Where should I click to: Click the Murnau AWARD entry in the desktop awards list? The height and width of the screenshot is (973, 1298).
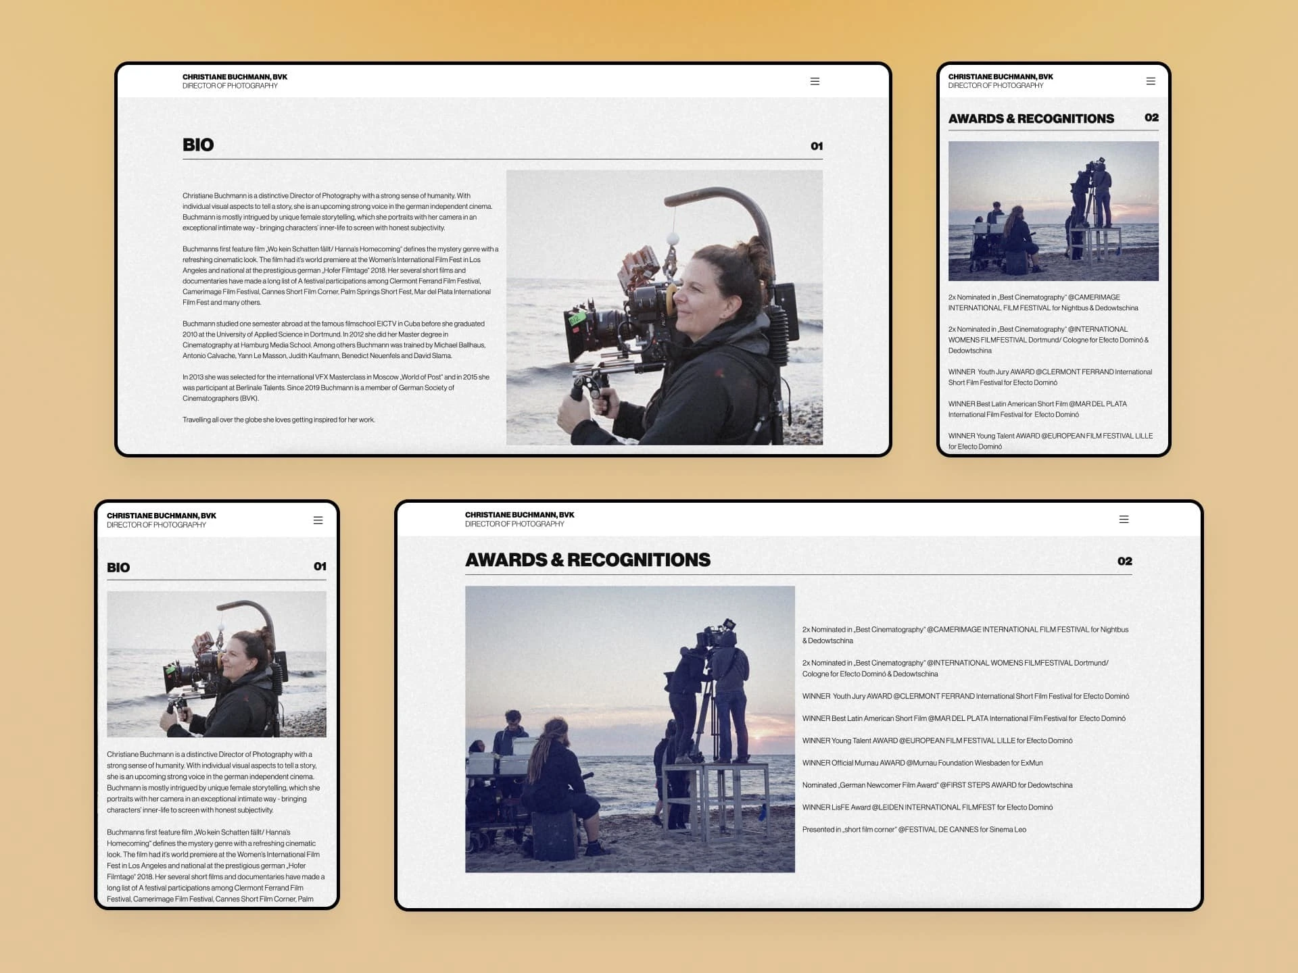pyautogui.click(x=921, y=763)
